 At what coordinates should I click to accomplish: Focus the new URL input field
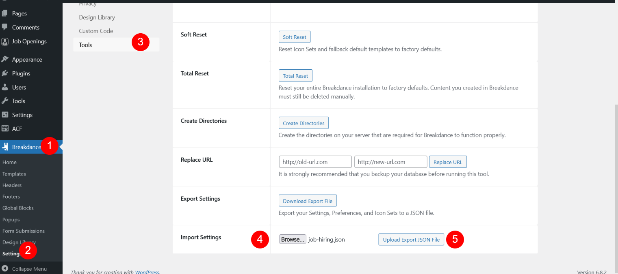391,162
